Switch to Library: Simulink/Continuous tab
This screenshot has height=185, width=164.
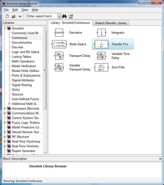coord(70,23)
